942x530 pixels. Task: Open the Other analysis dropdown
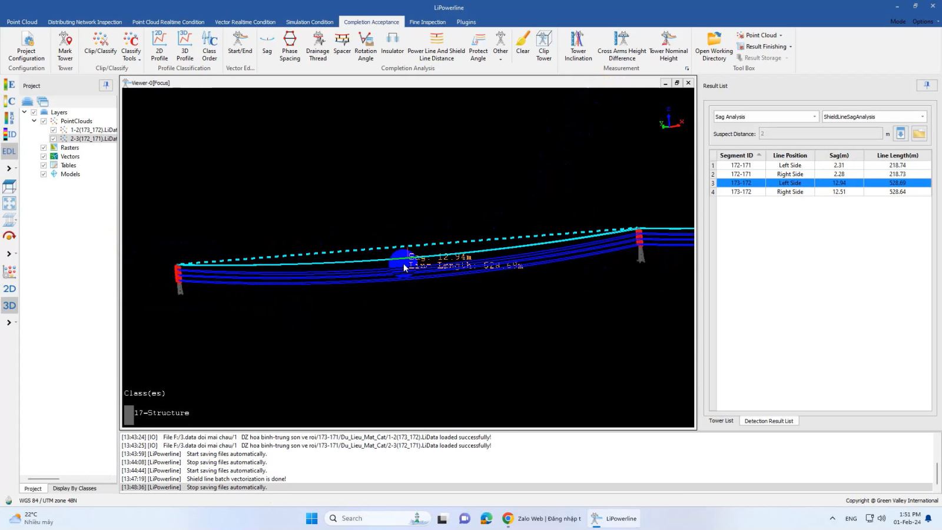click(x=500, y=47)
